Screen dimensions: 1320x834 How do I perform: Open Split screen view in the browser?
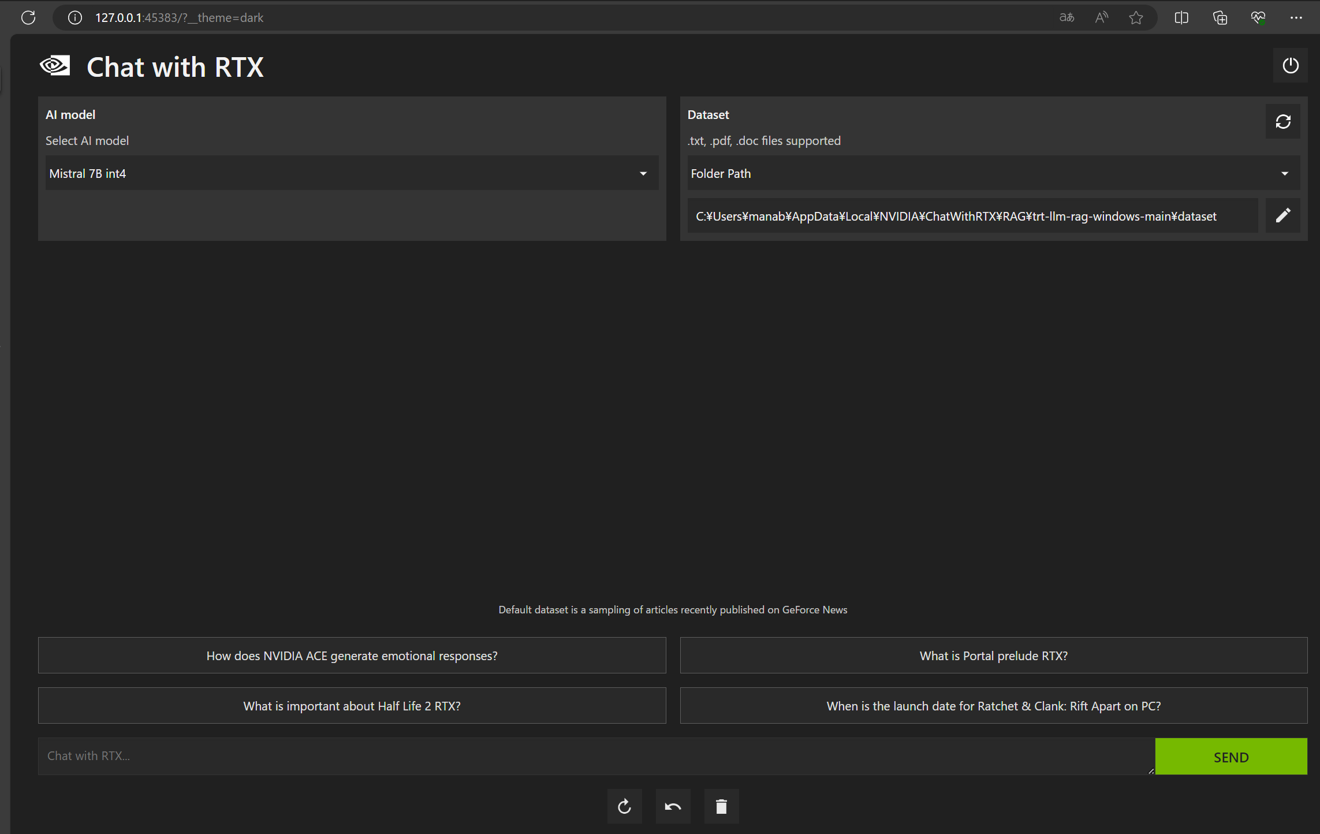coord(1181,17)
